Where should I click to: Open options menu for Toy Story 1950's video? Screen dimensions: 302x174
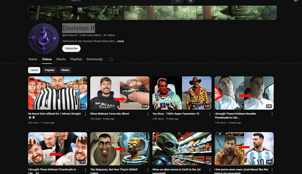click(210, 114)
